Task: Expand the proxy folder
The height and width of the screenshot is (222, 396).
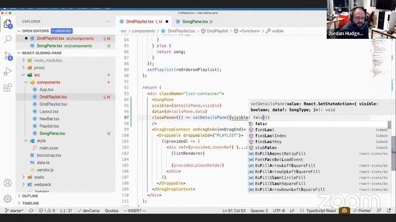Action: click(x=24, y=68)
